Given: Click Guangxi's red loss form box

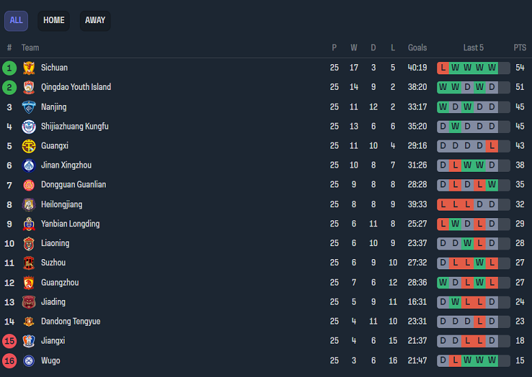Looking at the screenshot, I should pos(492,146).
